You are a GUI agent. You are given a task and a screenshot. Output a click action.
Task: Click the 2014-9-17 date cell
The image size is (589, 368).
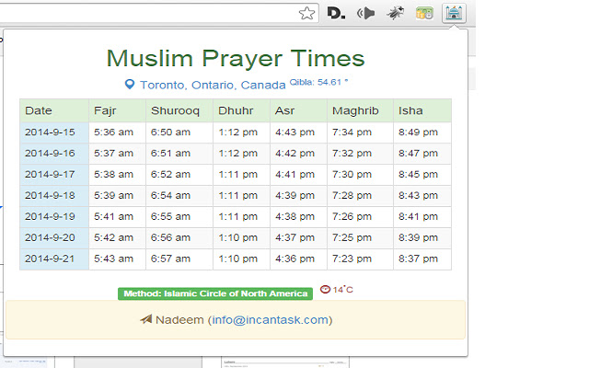pyautogui.click(x=54, y=175)
